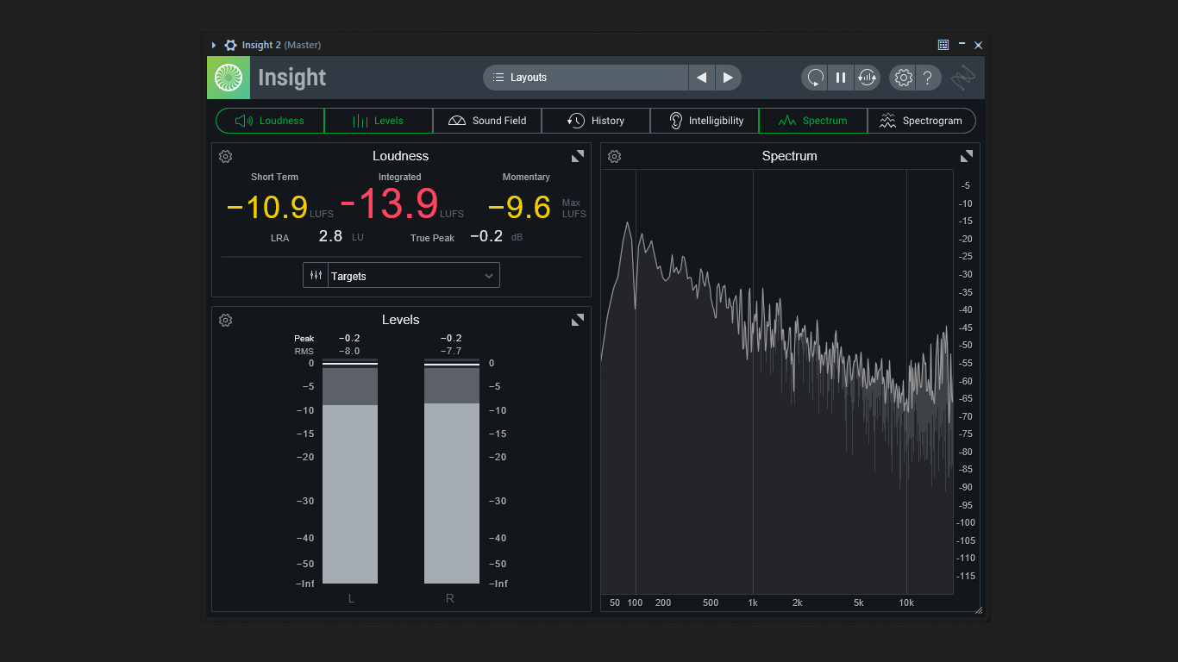Screen dimensions: 1178x662
Task: Maximize the Loudness panel
Action: tap(578, 156)
